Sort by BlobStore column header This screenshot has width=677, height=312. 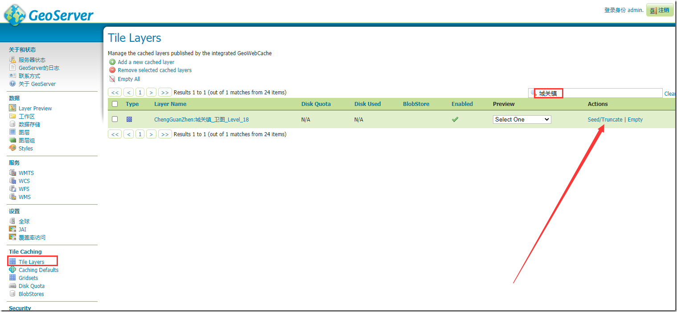tap(416, 104)
